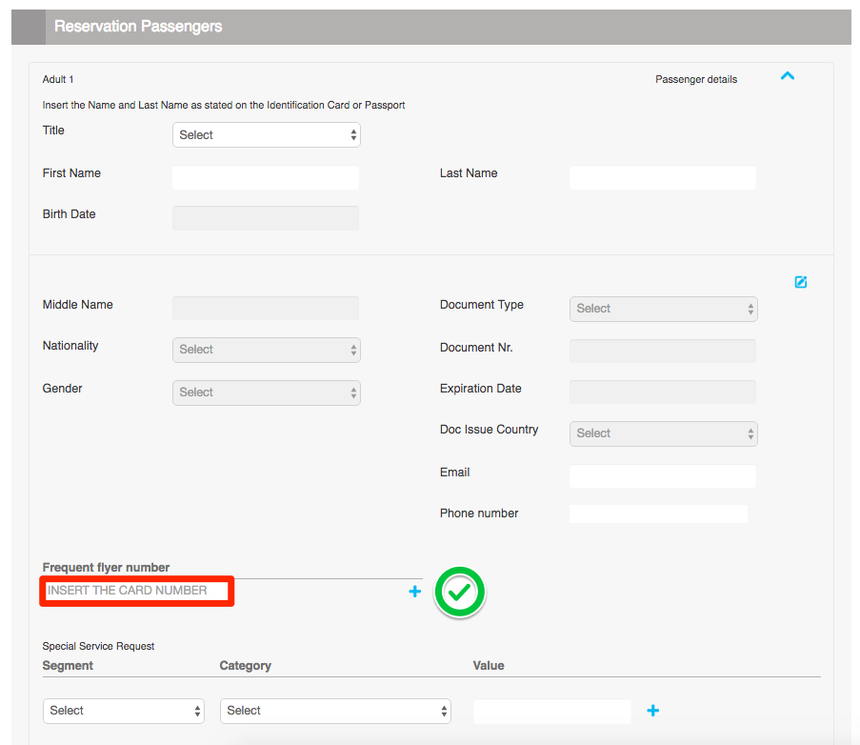Focus the Email input field
This screenshot has width=860, height=745.
pyautogui.click(x=662, y=476)
